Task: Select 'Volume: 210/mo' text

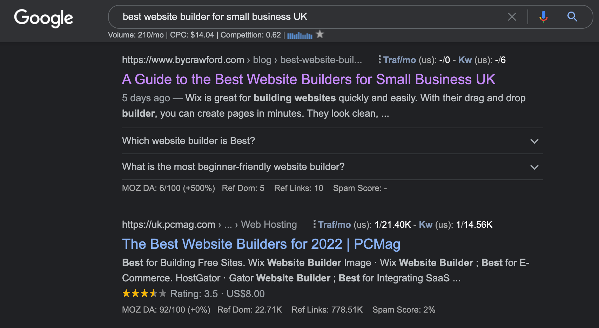Action: point(136,35)
